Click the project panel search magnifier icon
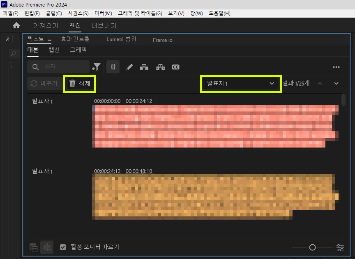Viewport: 355px width, 259px height. (x=14, y=54)
